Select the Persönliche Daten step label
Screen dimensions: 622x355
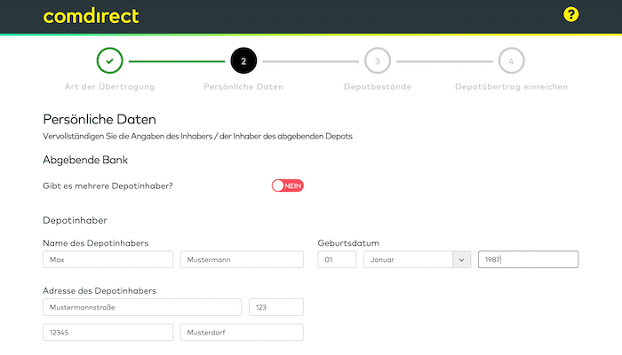[243, 87]
